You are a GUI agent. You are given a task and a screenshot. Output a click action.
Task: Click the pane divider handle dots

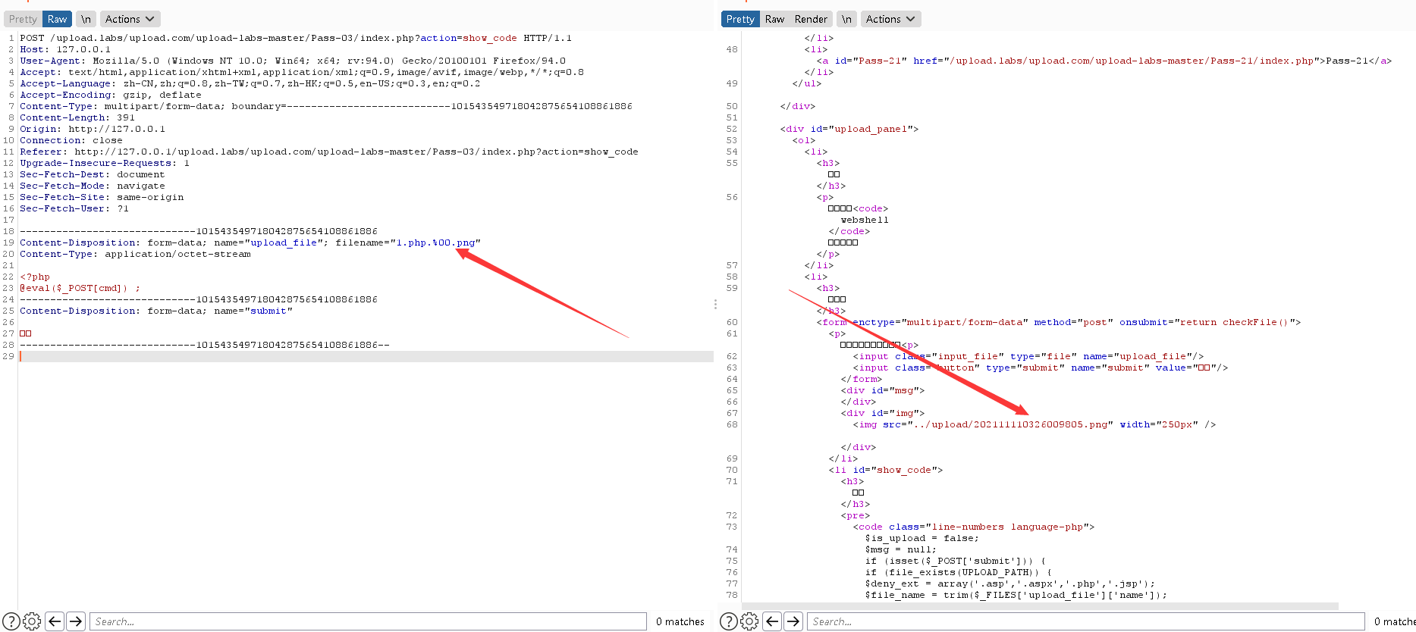pyautogui.click(x=715, y=304)
